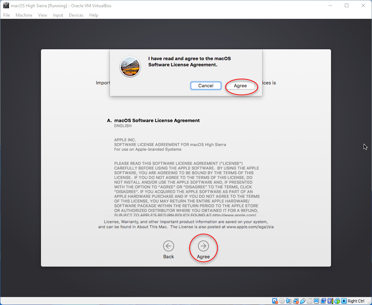This screenshot has height=305, width=372.
Task: Click 'For use on Apple-branded Systems' line
Action: click(x=148, y=149)
